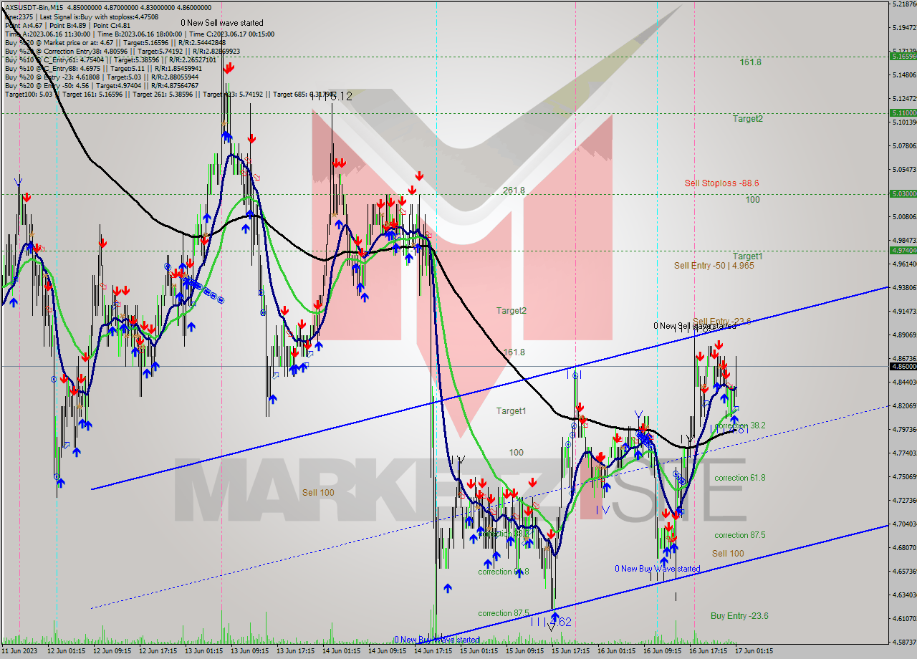Click the '16 Jun 01:15' time axis label
The width and height of the screenshot is (917, 659).
(x=615, y=652)
